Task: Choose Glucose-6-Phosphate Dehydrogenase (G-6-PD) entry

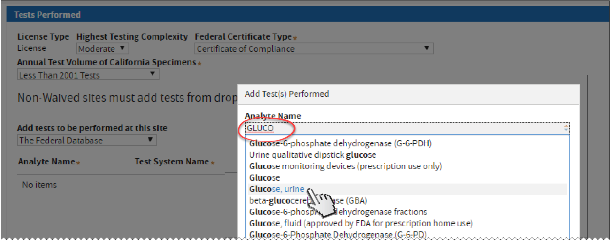Action: [338, 235]
